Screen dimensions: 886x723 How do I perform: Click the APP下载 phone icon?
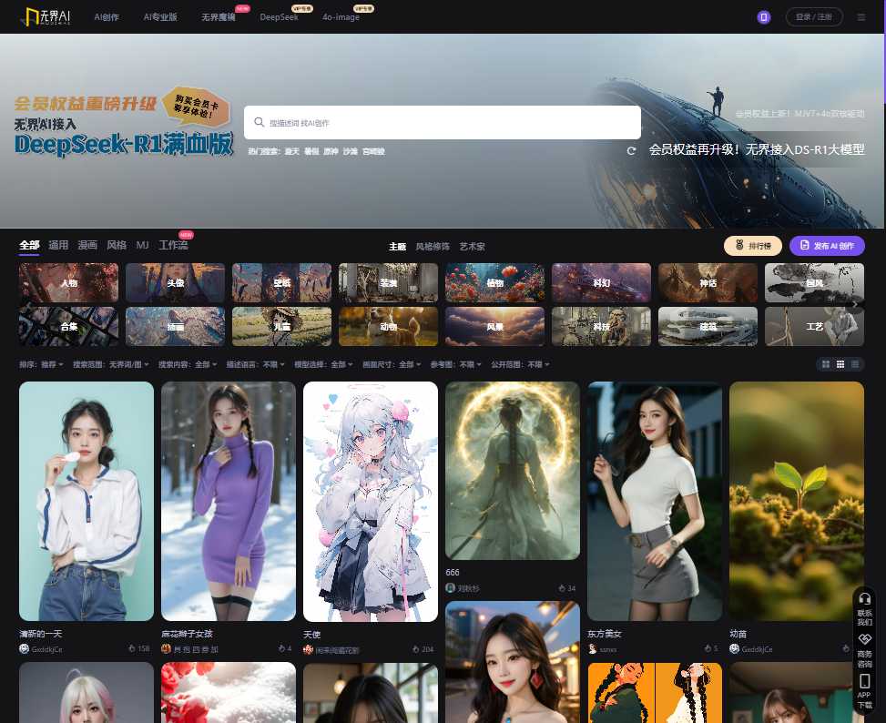click(865, 680)
